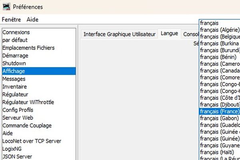The image size is (240, 160).
Task: Open the Aide menu in menu bar
Action: point(32,20)
